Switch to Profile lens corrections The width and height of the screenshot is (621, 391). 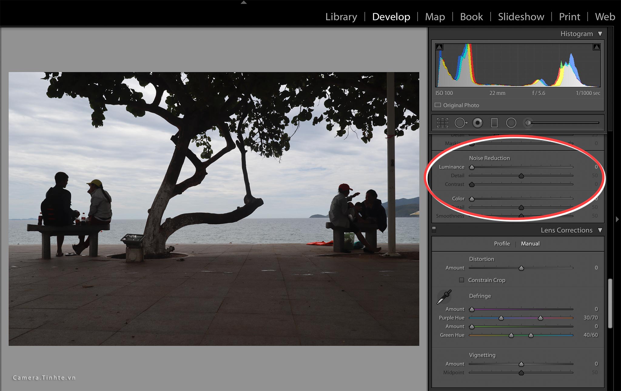click(502, 244)
